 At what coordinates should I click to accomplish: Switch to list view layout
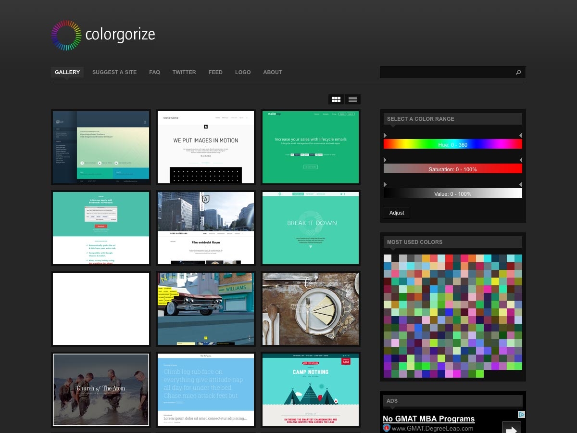(352, 99)
